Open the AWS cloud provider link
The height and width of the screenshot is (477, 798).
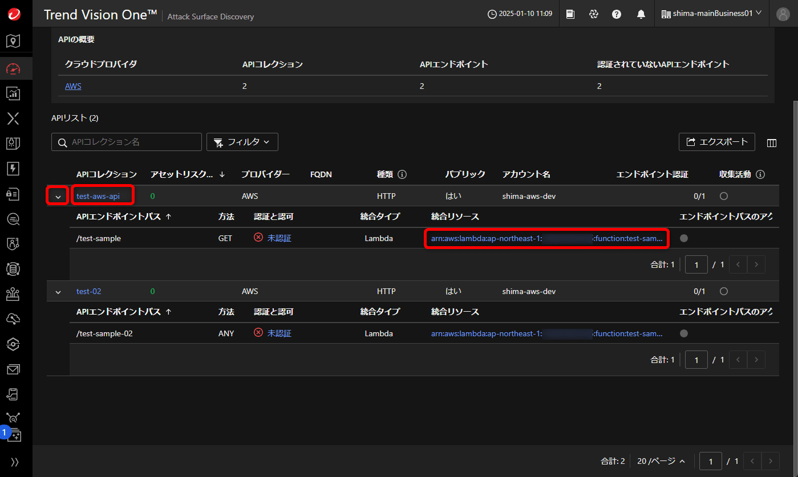tap(73, 86)
